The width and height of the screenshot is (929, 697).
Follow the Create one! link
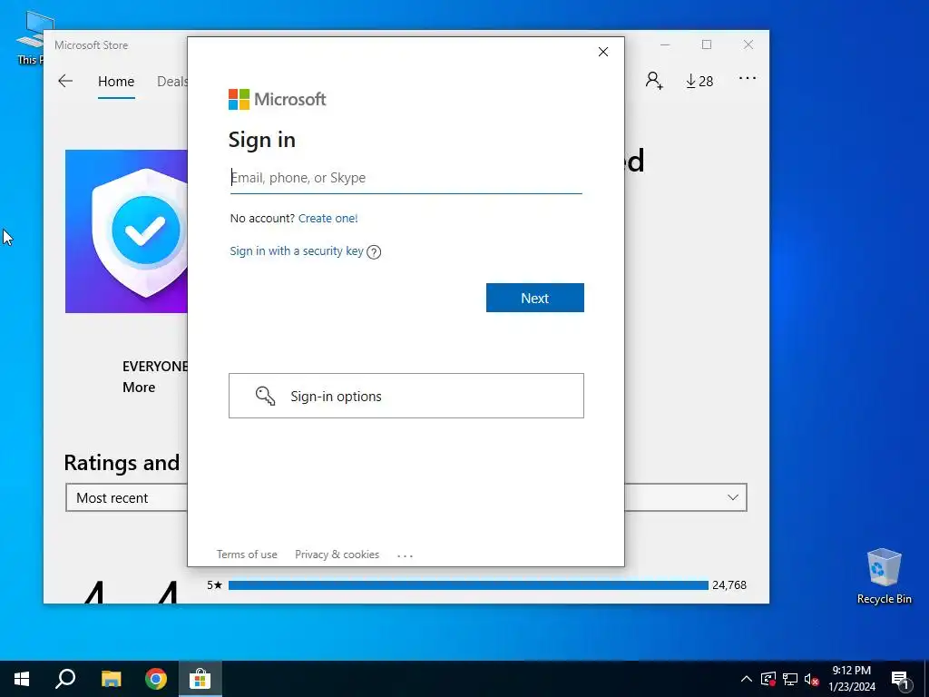(x=328, y=218)
